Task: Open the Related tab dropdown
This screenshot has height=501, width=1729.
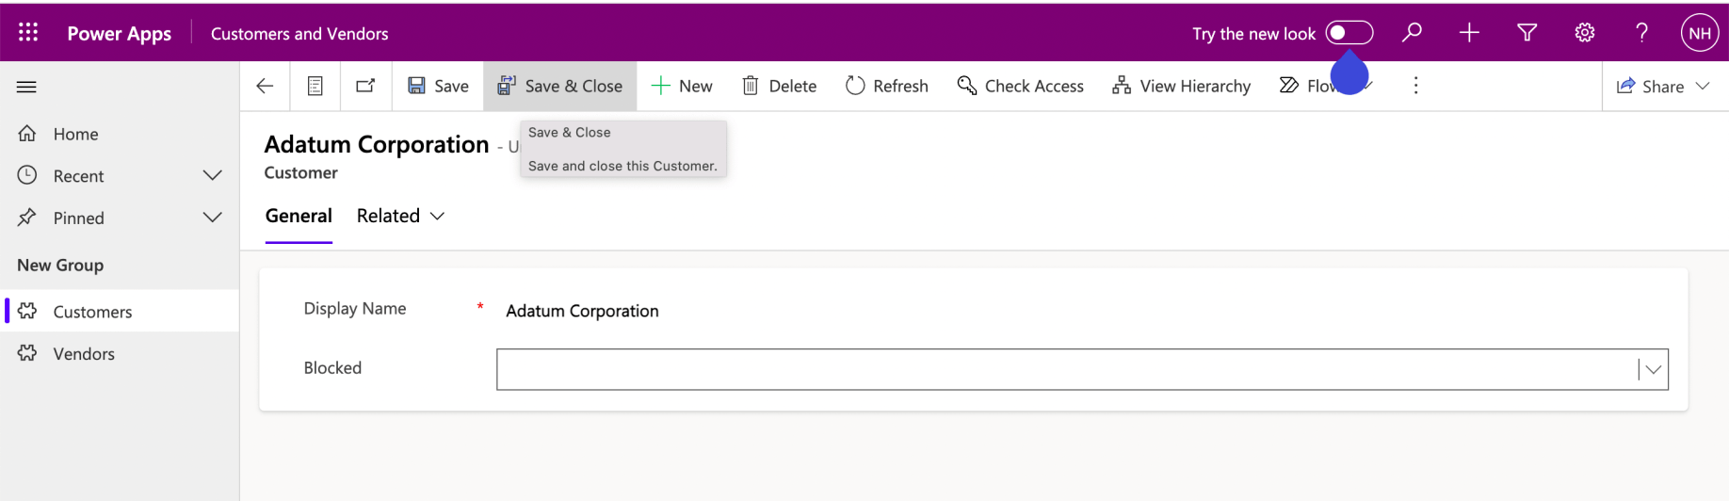Action: point(400,216)
